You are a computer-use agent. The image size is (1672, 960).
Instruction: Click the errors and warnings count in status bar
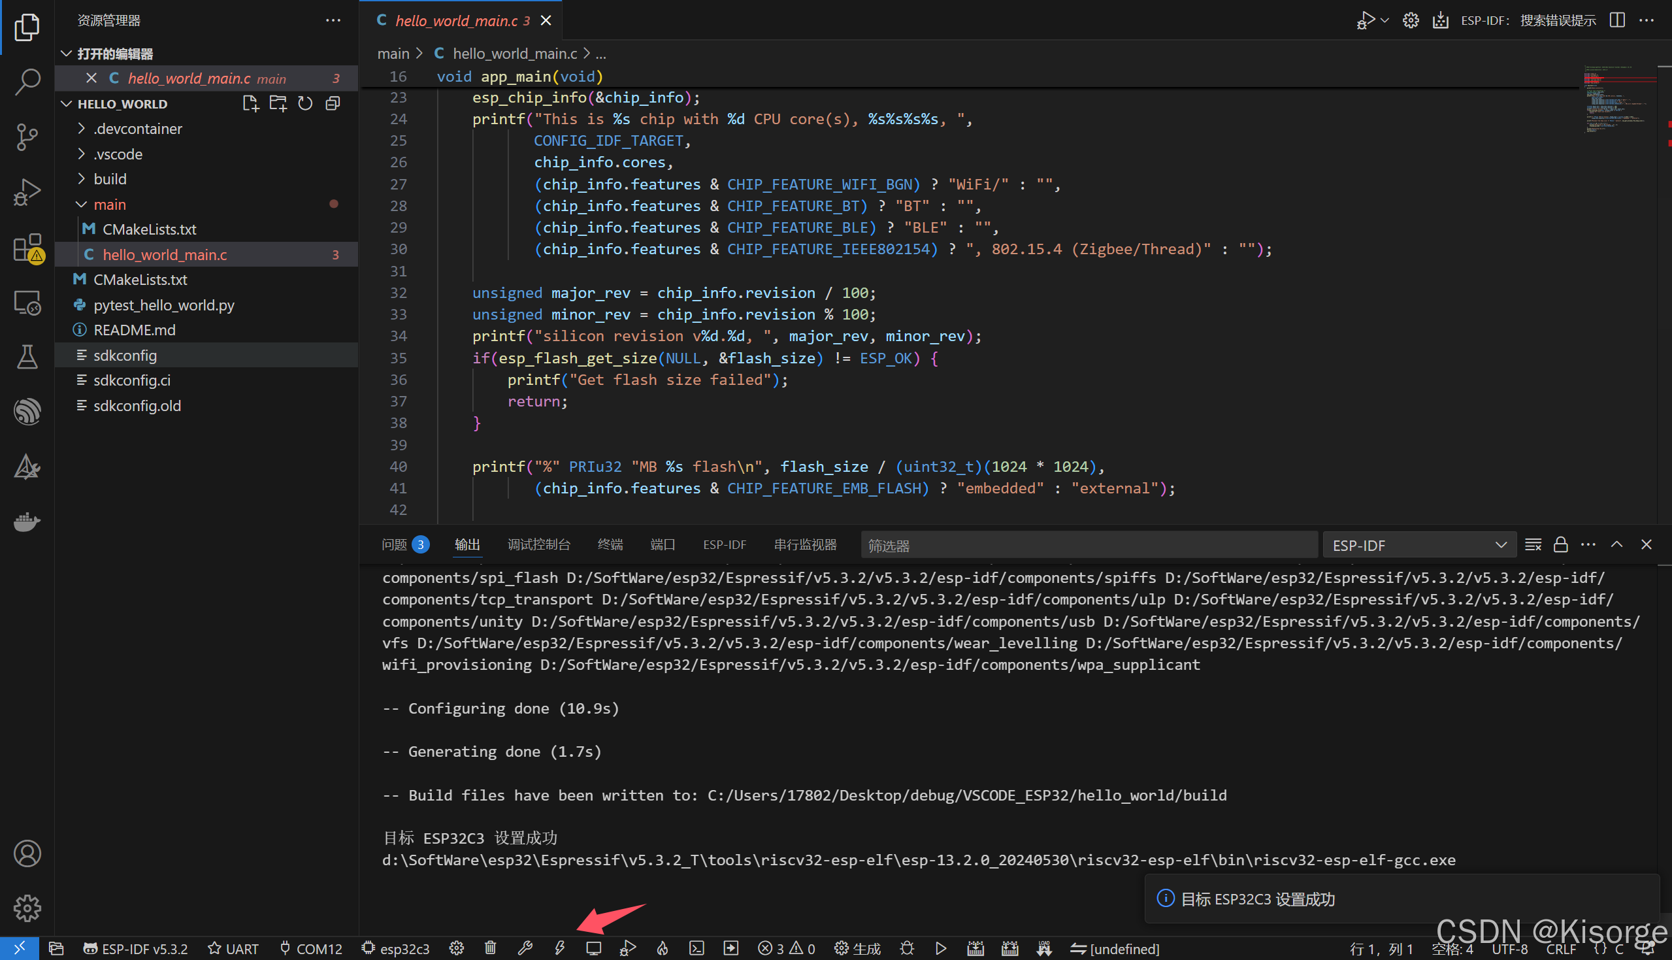tap(786, 948)
